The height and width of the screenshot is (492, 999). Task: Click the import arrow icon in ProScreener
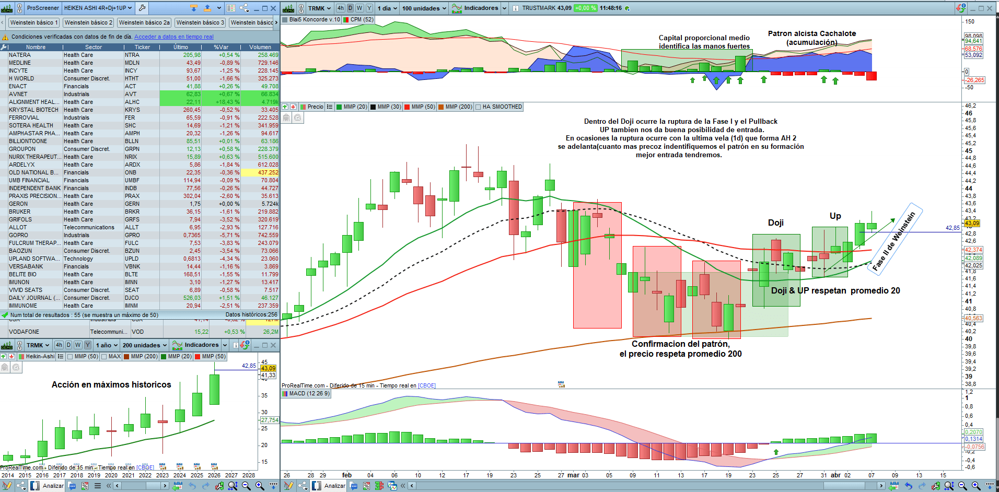(193, 8)
